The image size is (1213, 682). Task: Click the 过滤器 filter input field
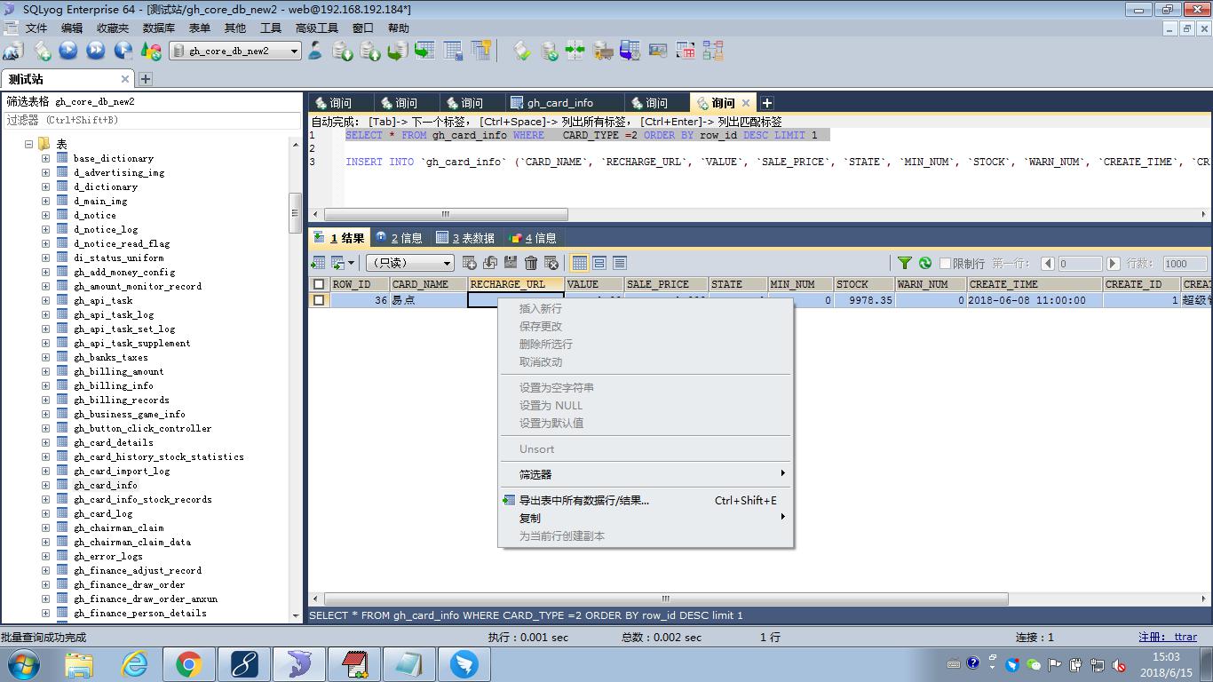(x=152, y=120)
